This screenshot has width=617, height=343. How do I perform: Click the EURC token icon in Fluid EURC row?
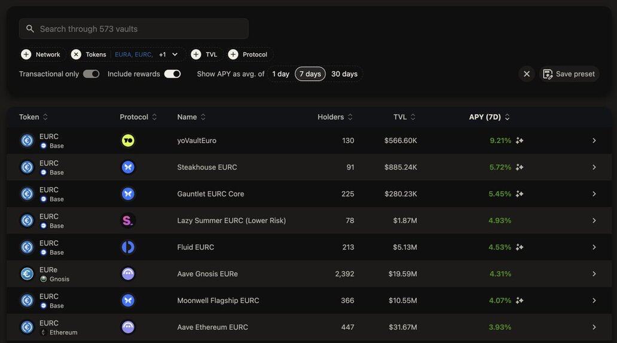pos(27,247)
